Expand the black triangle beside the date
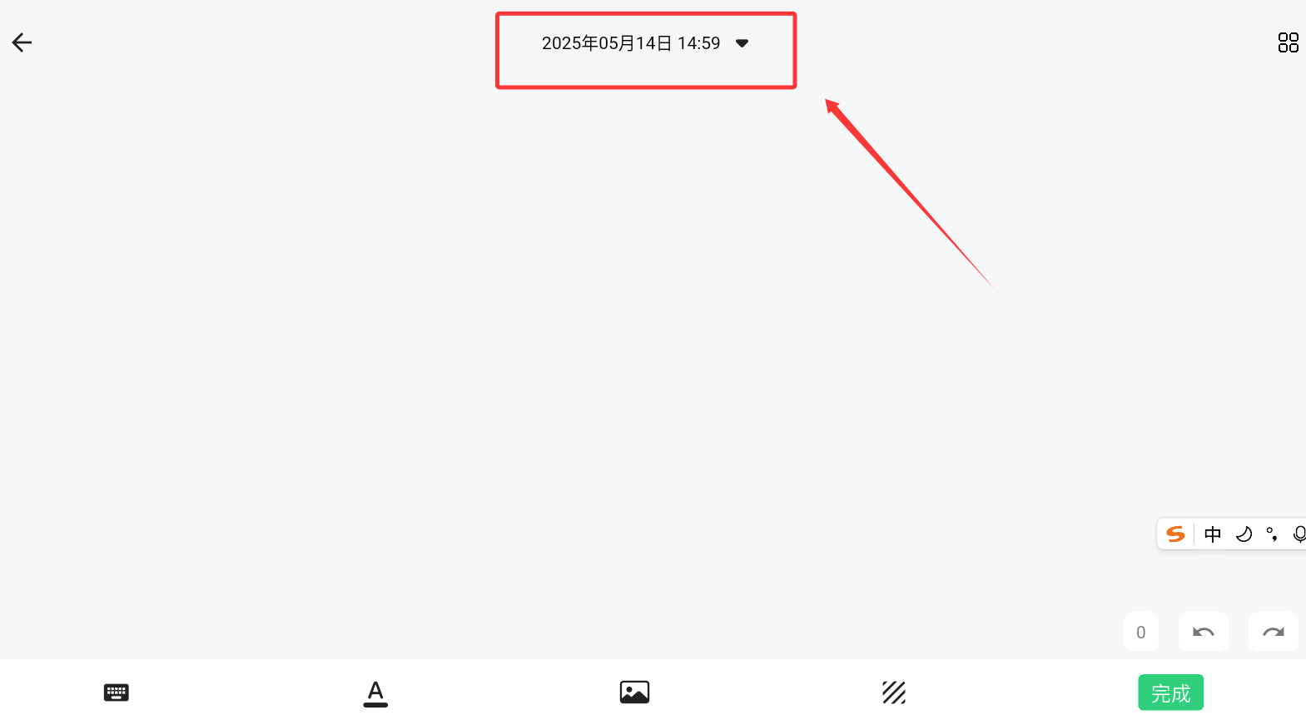Image resolution: width=1306 pixels, height=720 pixels. click(742, 43)
